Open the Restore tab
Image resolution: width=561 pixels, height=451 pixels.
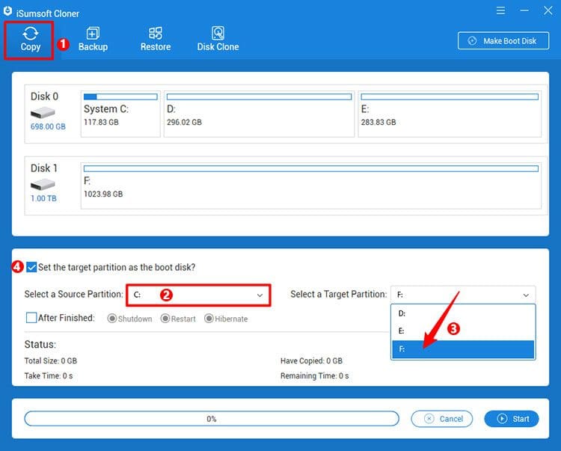[x=156, y=40]
